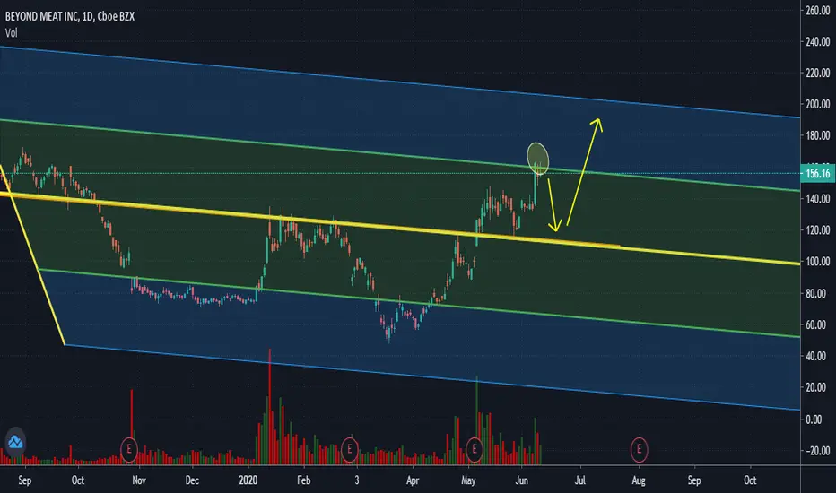The image size is (836, 493).
Task: Click the Aug time axis label
Action: point(638,480)
